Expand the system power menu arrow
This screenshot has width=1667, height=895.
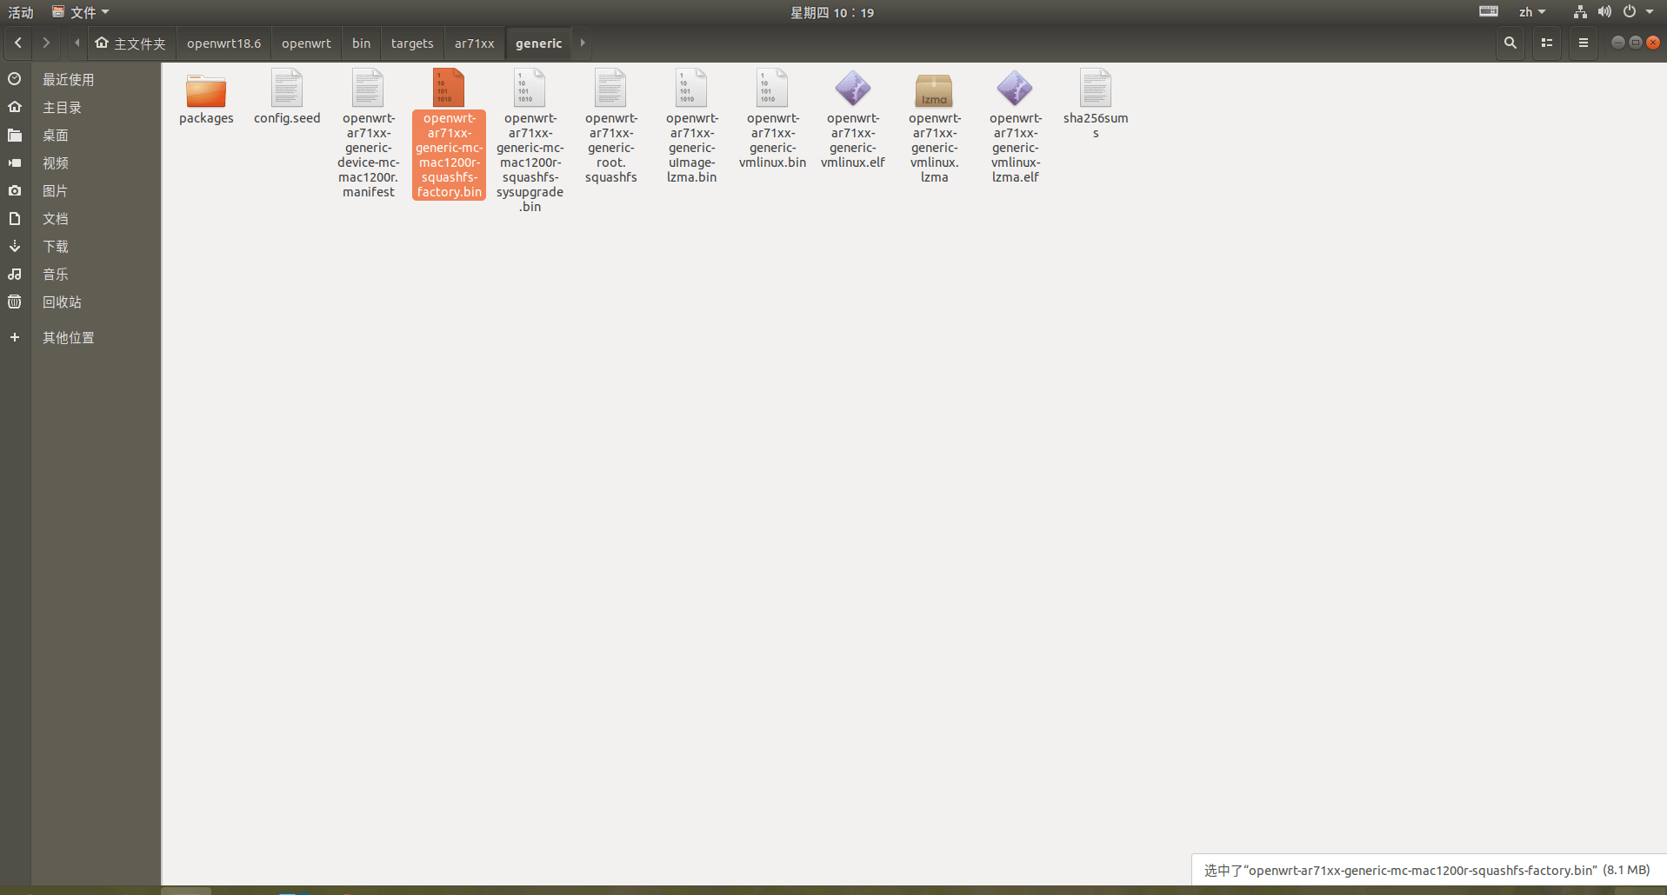[x=1650, y=12]
